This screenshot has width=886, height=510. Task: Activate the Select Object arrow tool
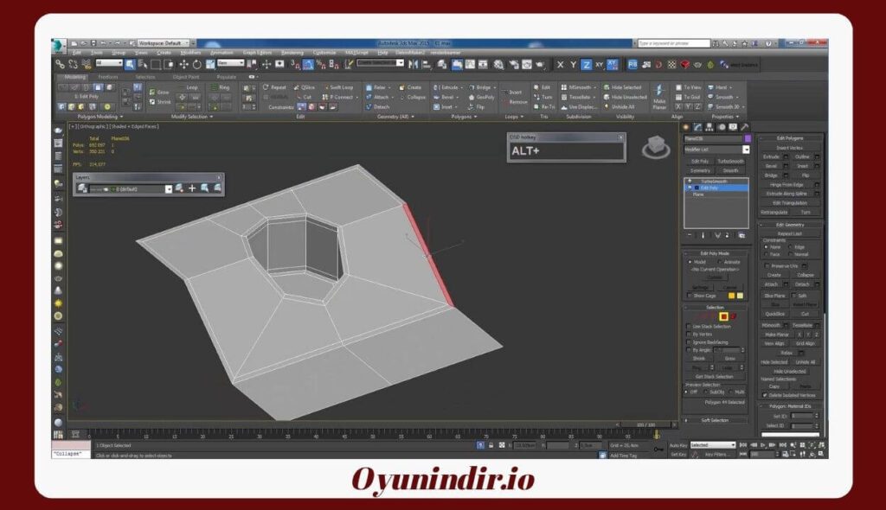[x=130, y=64]
